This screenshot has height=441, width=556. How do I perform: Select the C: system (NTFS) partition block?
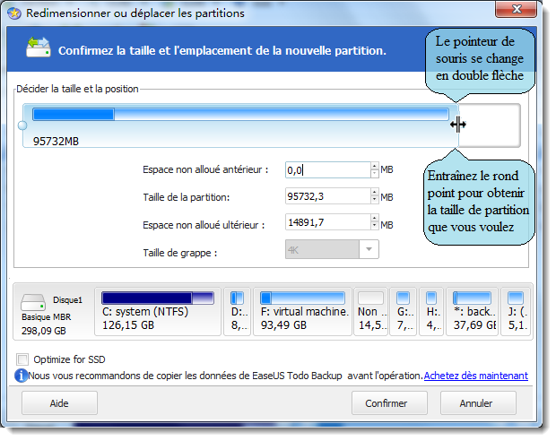158,311
